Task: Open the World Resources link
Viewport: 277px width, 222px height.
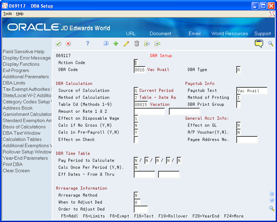Action: 230,34
